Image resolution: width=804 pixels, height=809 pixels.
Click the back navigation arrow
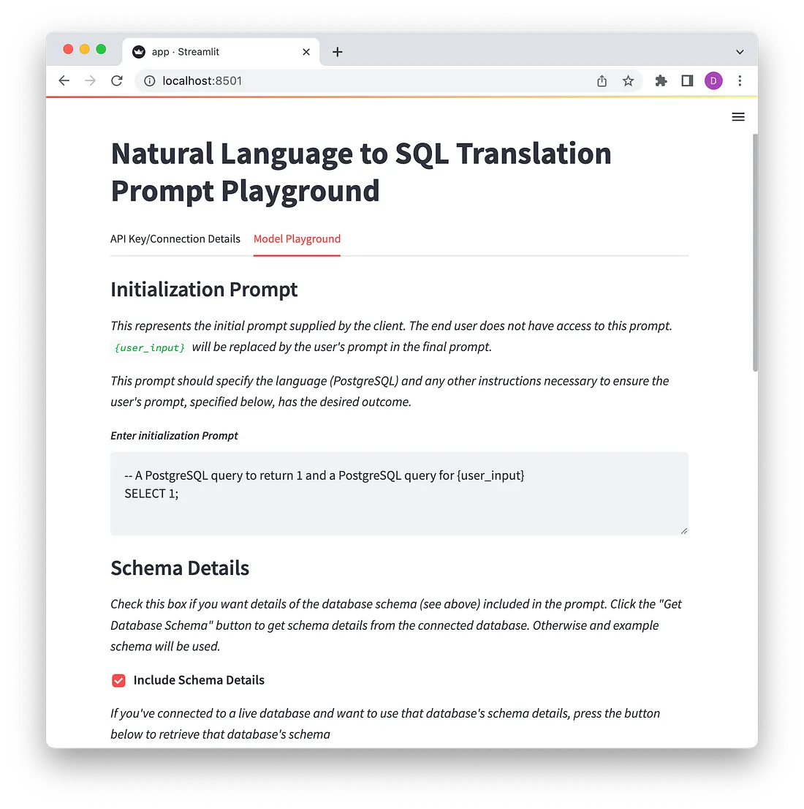tap(64, 80)
